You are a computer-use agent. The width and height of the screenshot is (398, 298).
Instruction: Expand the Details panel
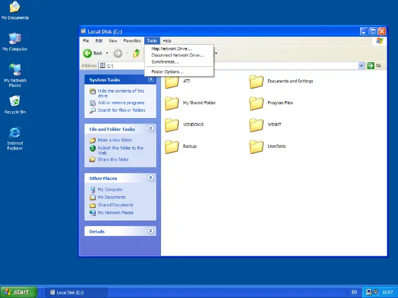coord(150,230)
